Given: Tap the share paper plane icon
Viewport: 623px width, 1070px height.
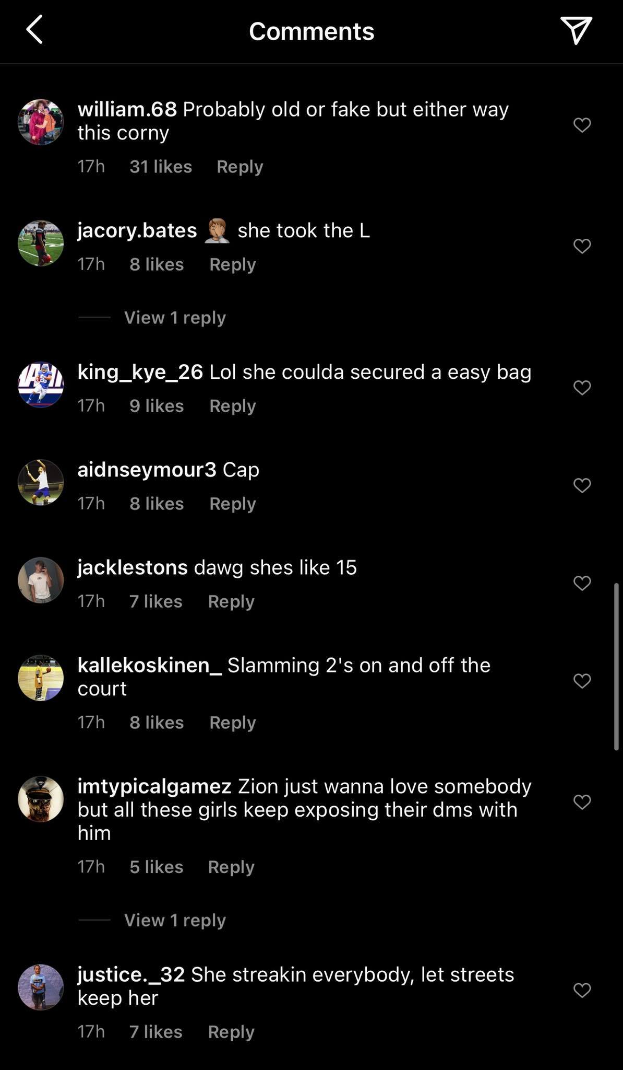Looking at the screenshot, I should point(576,30).
